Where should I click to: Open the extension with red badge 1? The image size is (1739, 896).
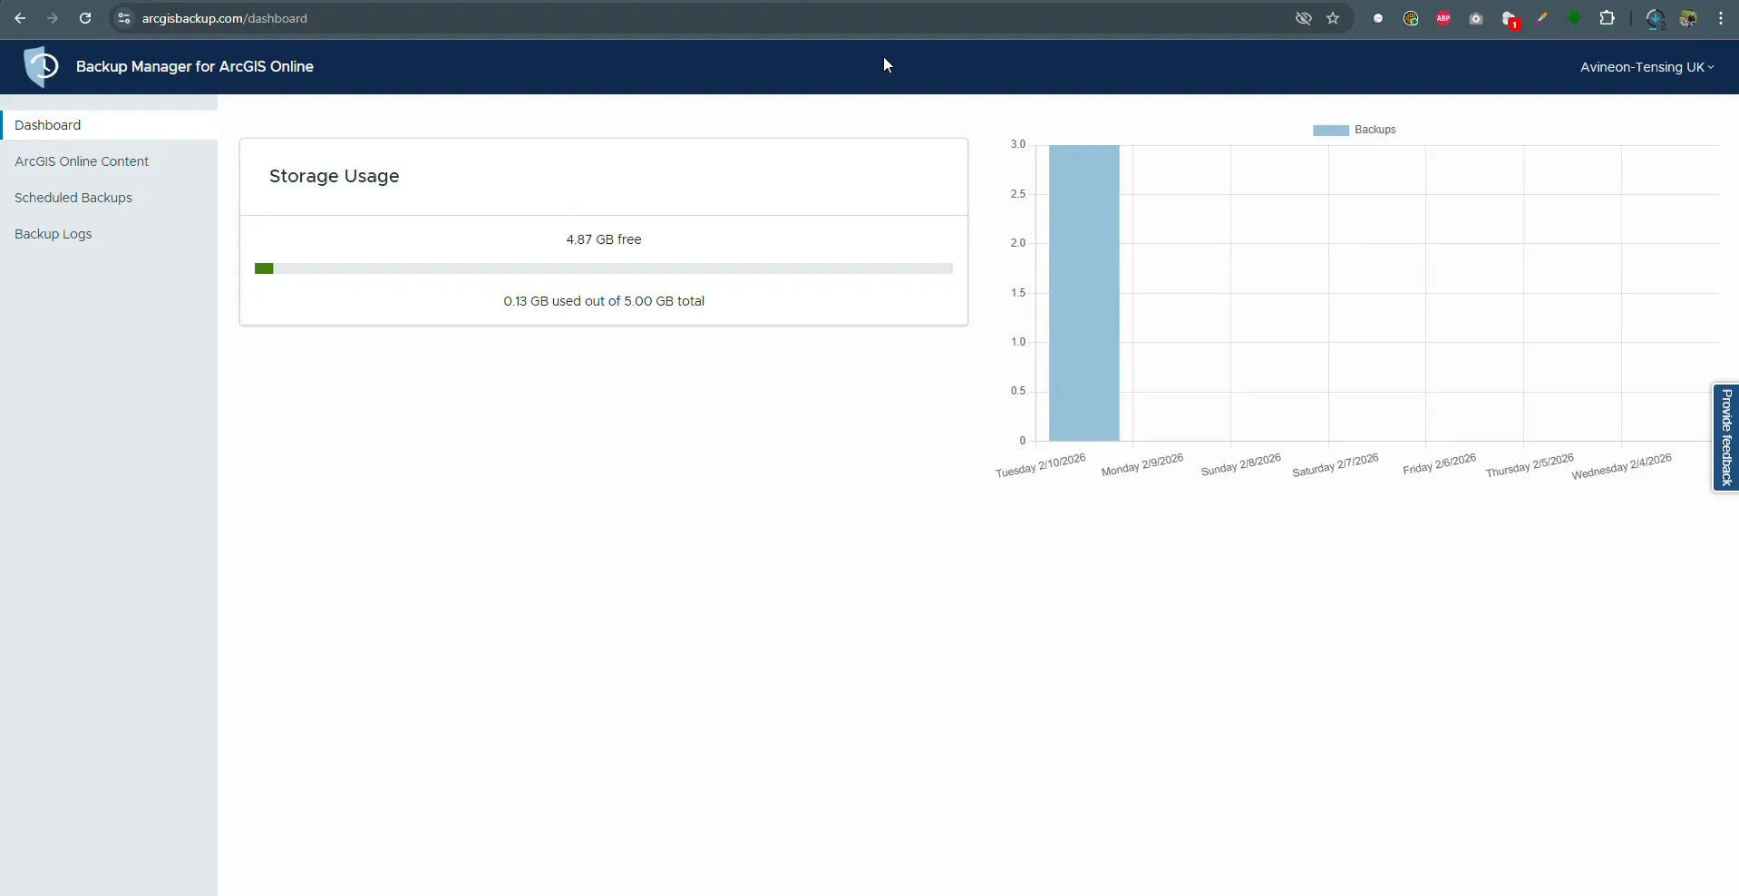tap(1510, 19)
